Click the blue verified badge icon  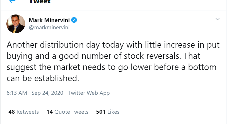point(74,20)
